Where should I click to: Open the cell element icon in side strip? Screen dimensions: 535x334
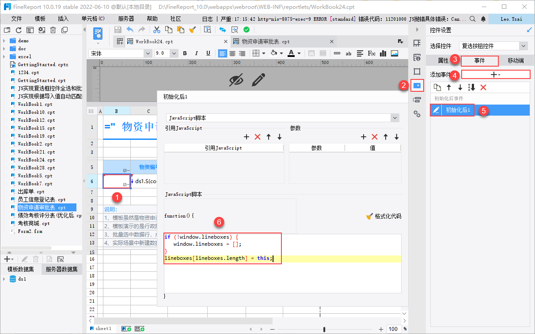point(417,43)
